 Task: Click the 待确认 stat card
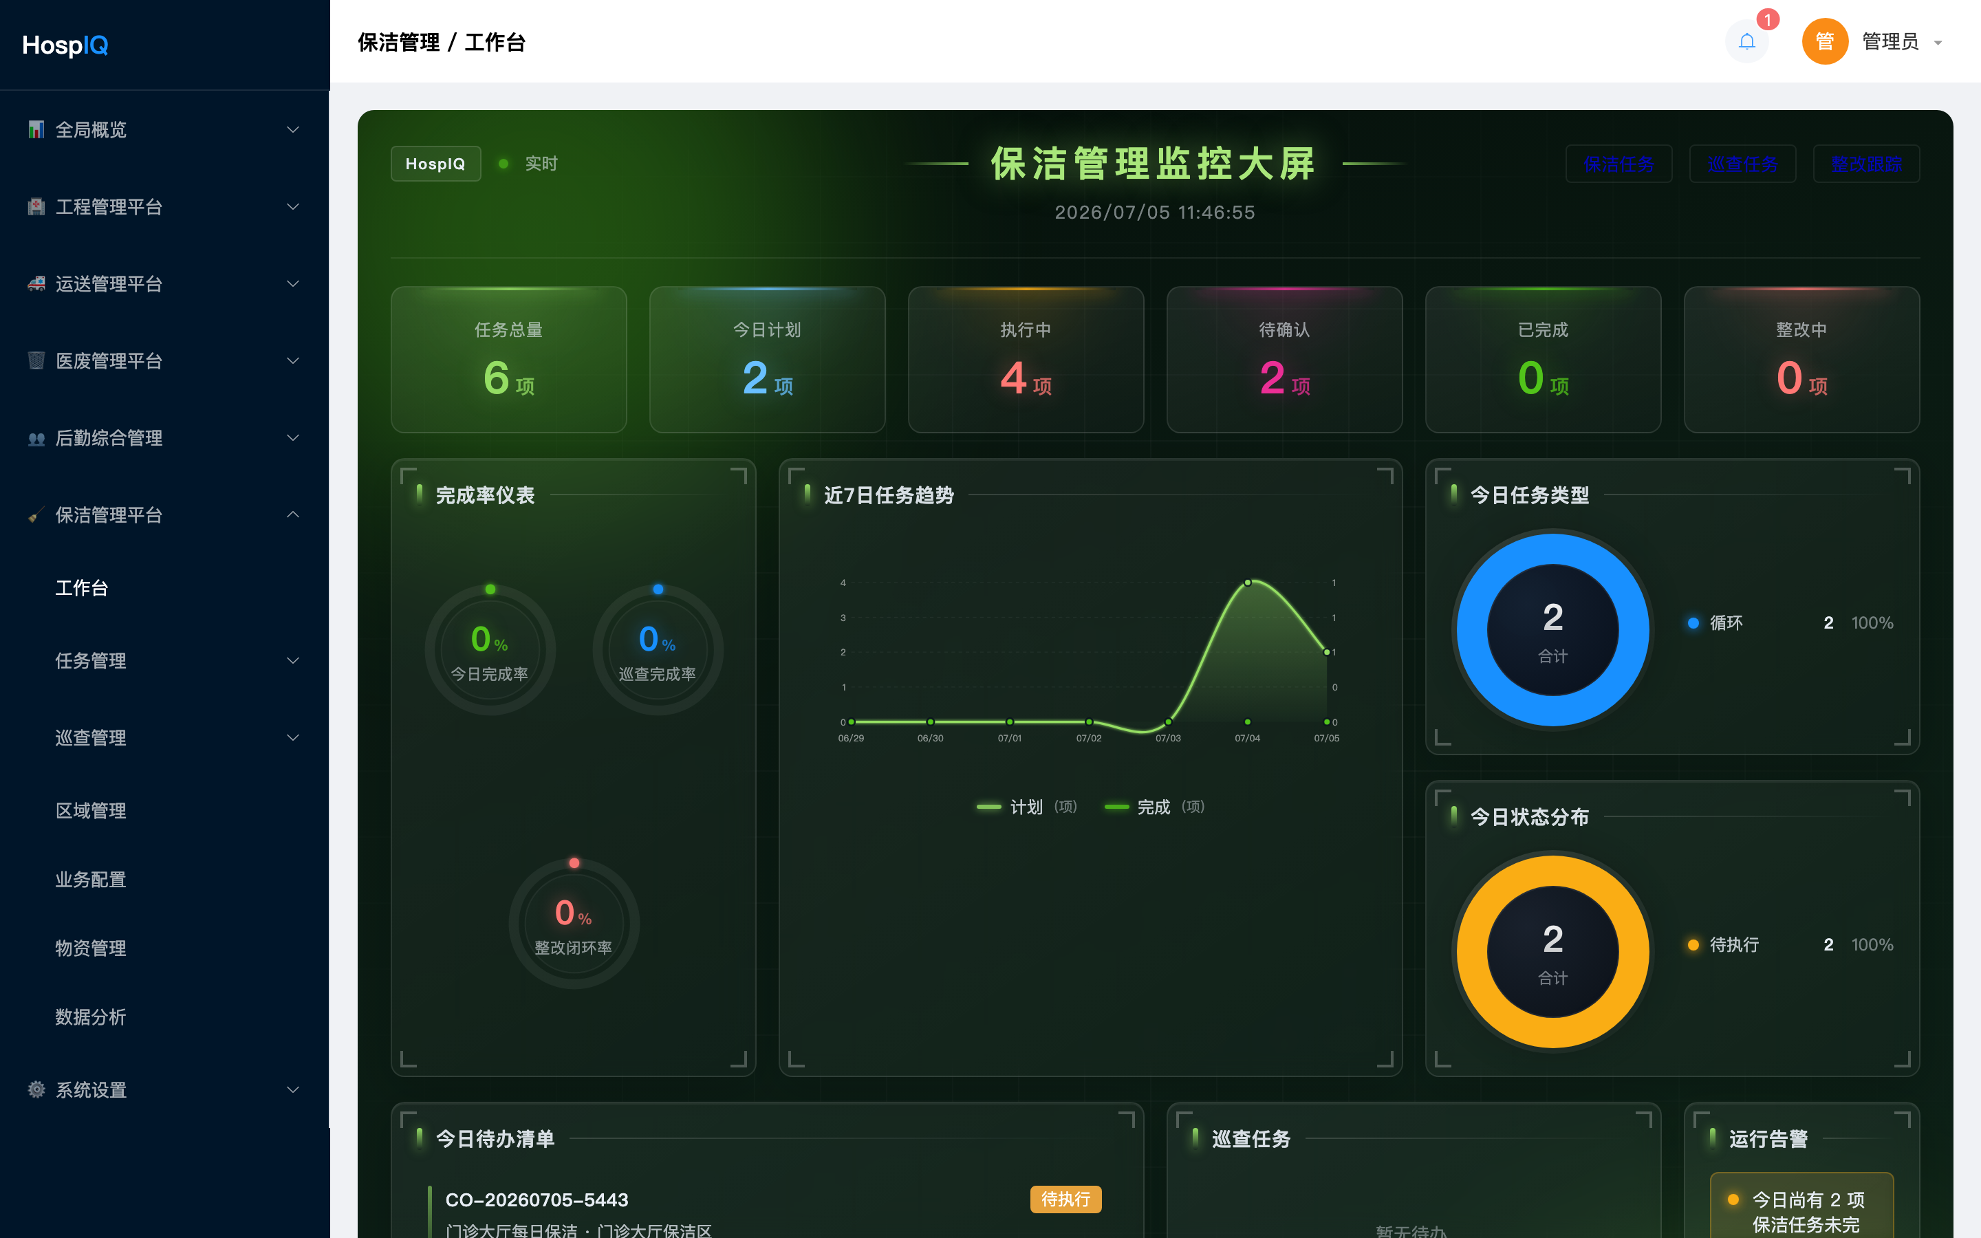pyautogui.click(x=1284, y=360)
